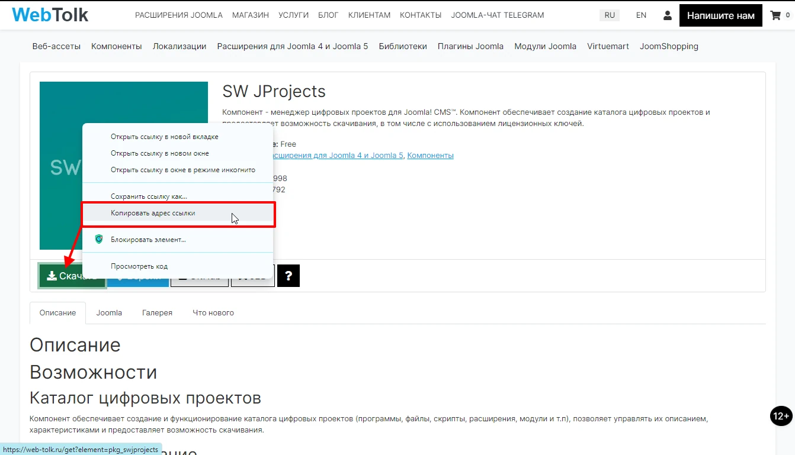This screenshot has height=455, width=795.
Task: Open the Галерея tab
Action: tap(157, 312)
